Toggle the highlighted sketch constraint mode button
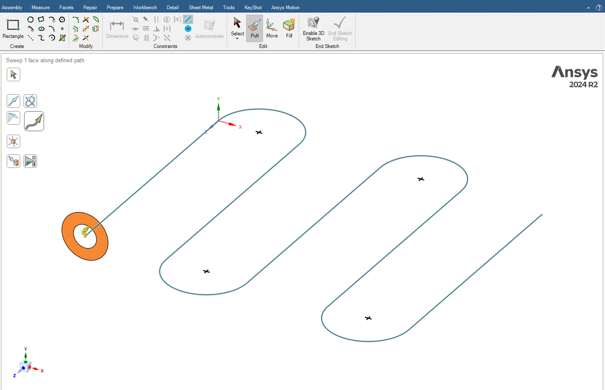This screenshot has width=605, height=390. pos(188,19)
